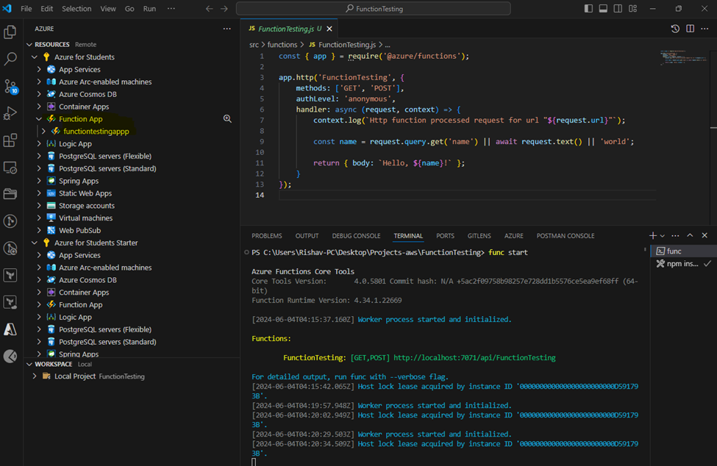Open the Selection menu

point(76,9)
